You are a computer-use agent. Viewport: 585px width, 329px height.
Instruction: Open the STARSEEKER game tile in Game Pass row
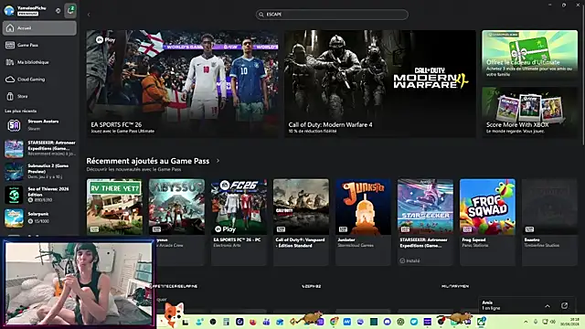pyautogui.click(x=425, y=222)
